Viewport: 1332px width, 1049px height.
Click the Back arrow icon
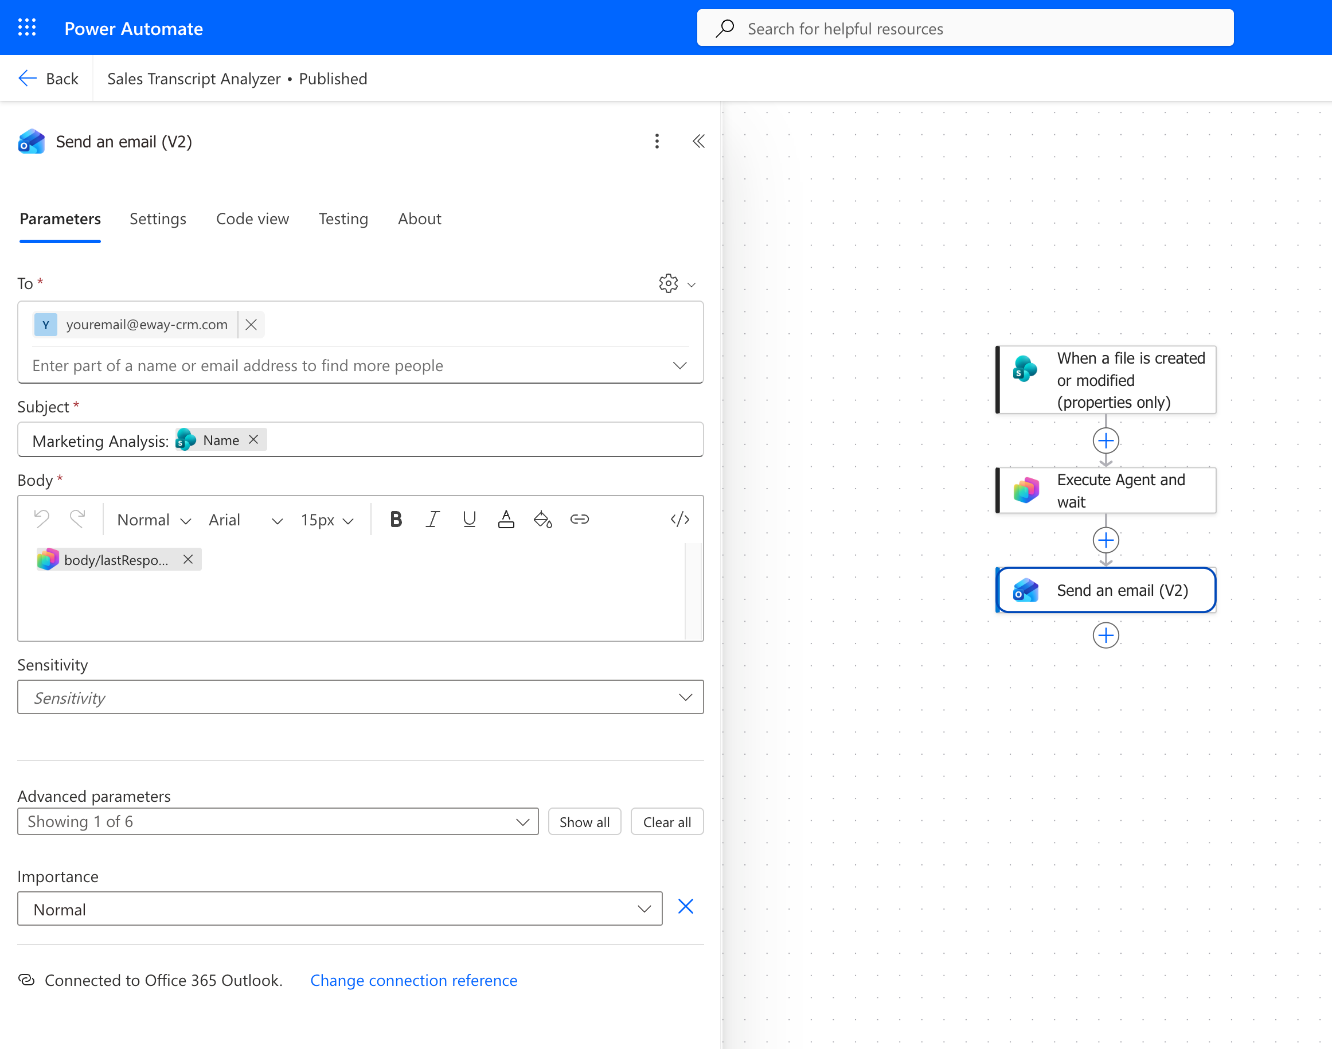[x=28, y=79]
